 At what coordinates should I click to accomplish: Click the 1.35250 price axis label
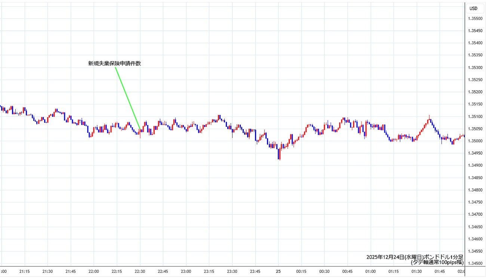coord(475,79)
